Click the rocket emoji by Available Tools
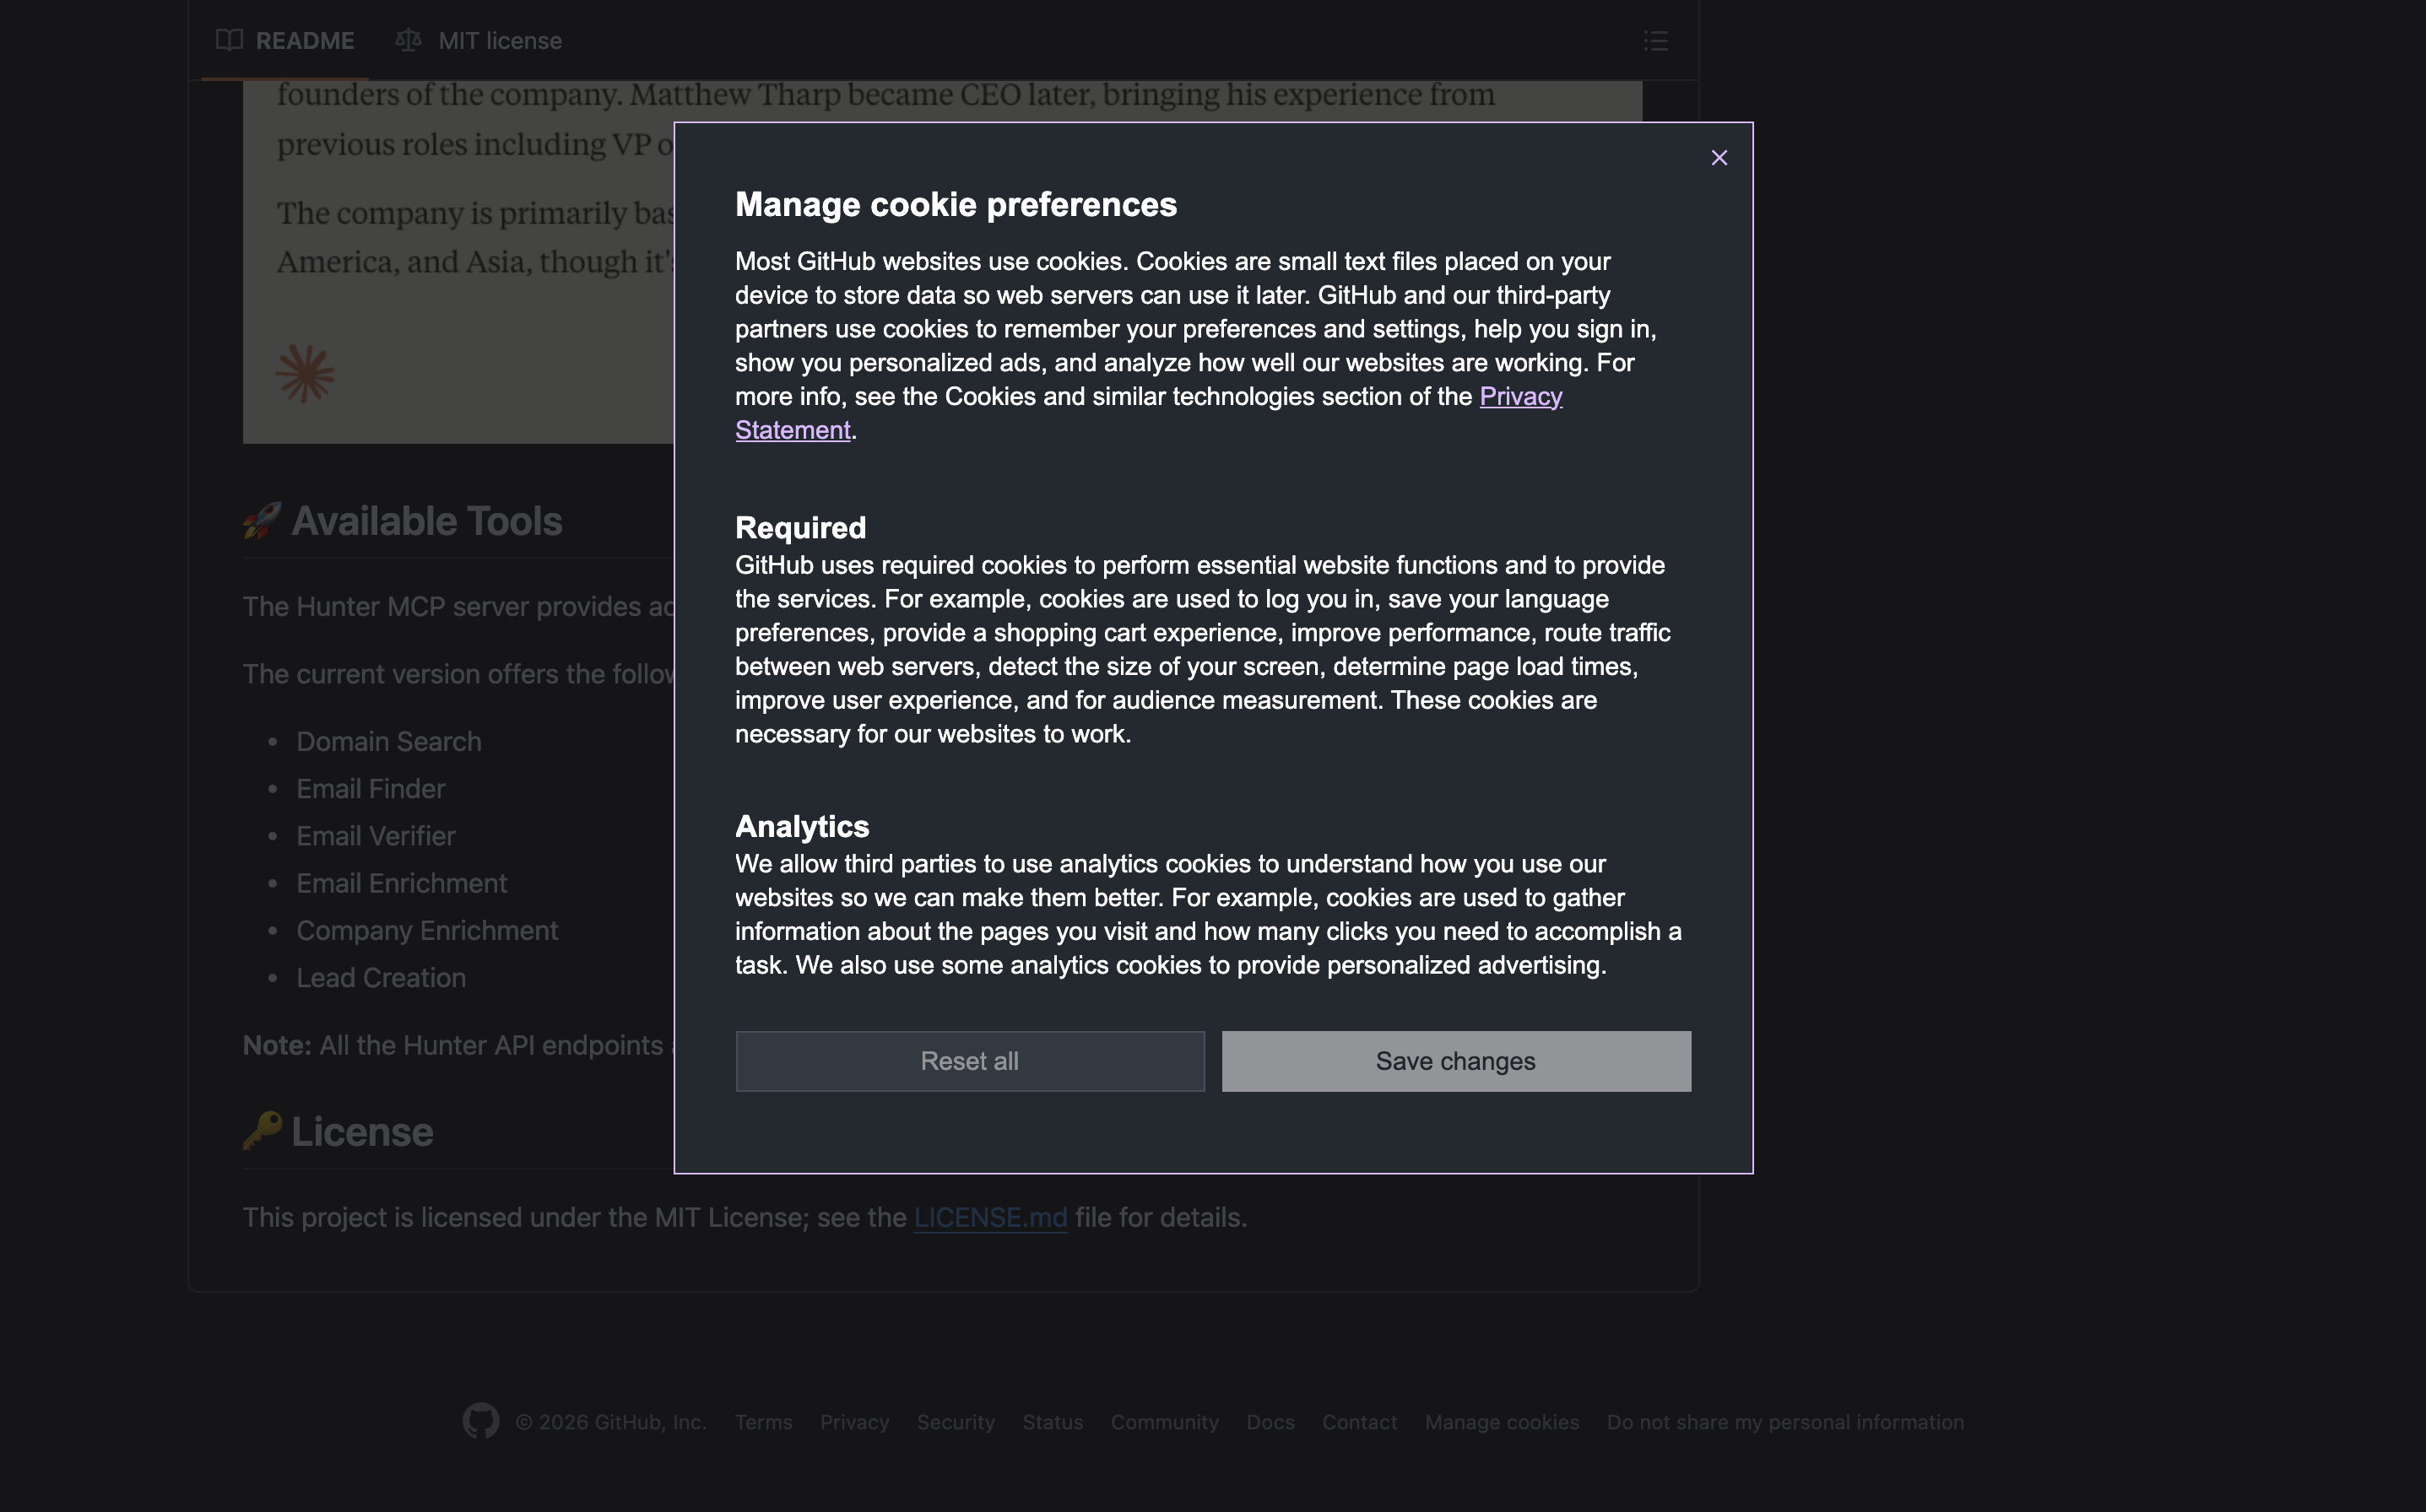This screenshot has width=2426, height=1512. [x=263, y=521]
